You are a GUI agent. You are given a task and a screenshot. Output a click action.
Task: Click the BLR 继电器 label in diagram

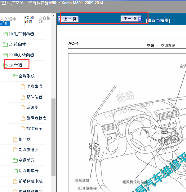[x=87, y=189]
